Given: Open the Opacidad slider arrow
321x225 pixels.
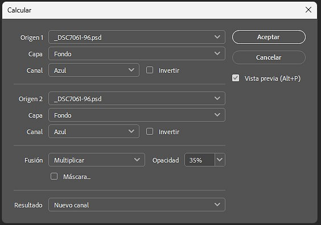Looking at the screenshot, I should click(220, 160).
